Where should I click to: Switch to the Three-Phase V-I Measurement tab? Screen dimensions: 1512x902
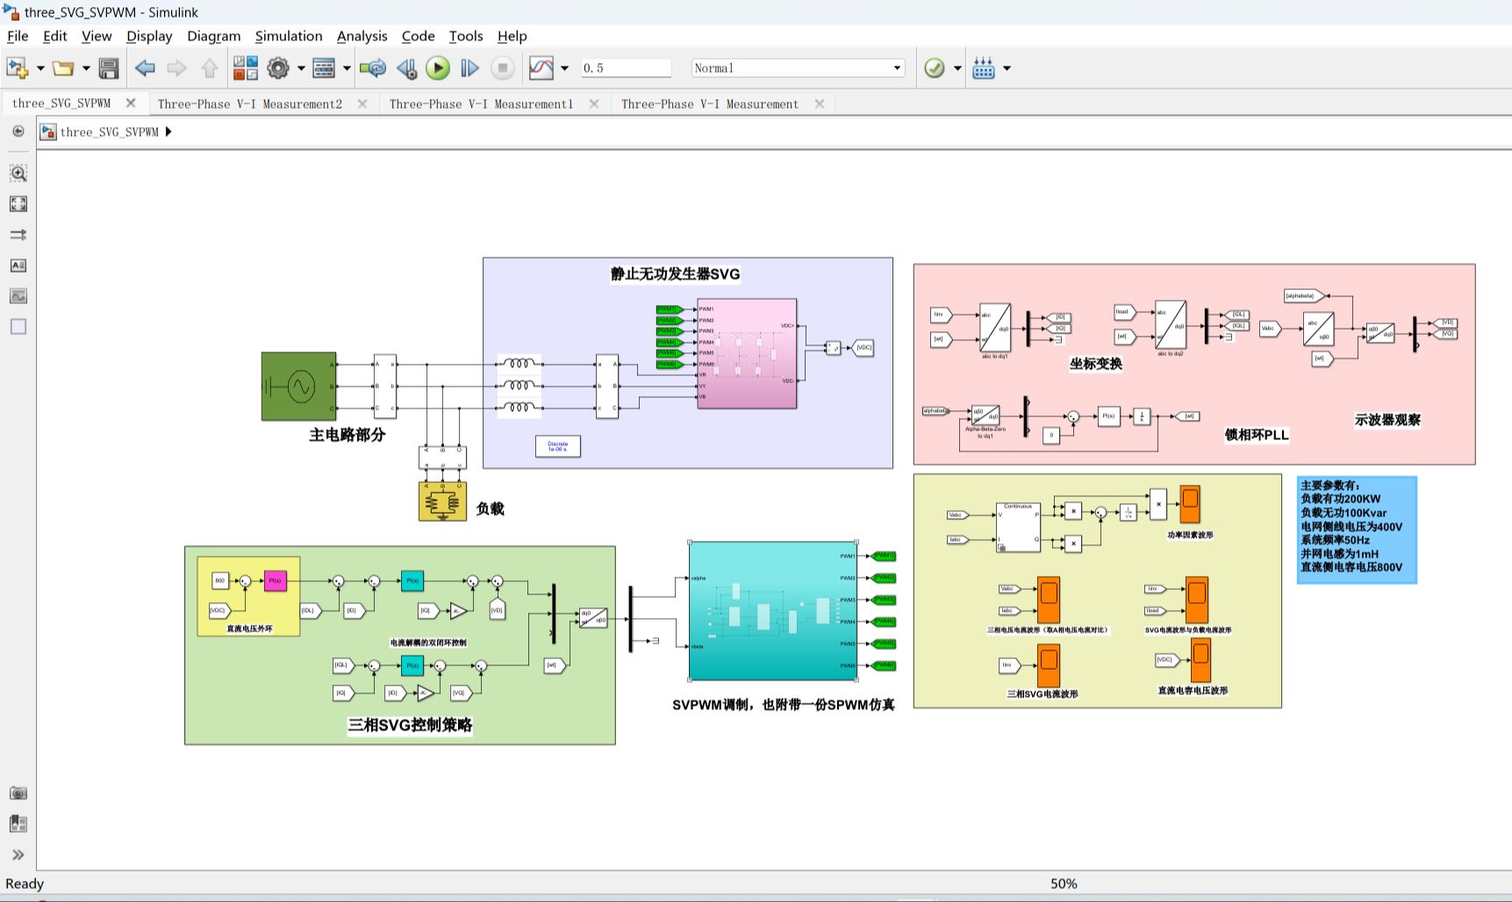pyautogui.click(x=710, y=103)
